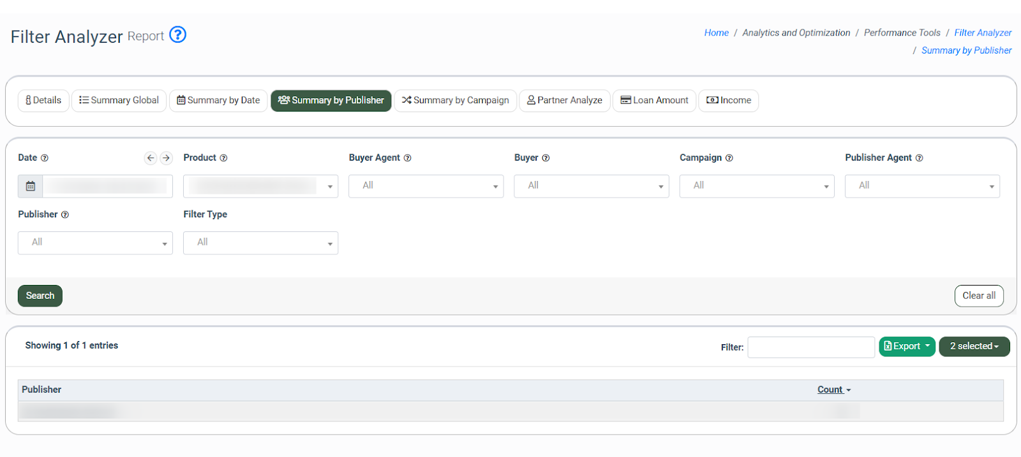
Task: Switch to the Summary by Campaign tab
Action: click(456, 101)
